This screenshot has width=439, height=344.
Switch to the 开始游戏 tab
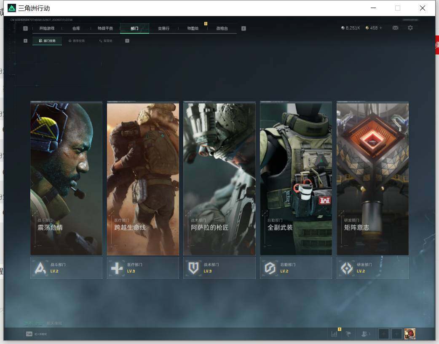tap(47, 28)
